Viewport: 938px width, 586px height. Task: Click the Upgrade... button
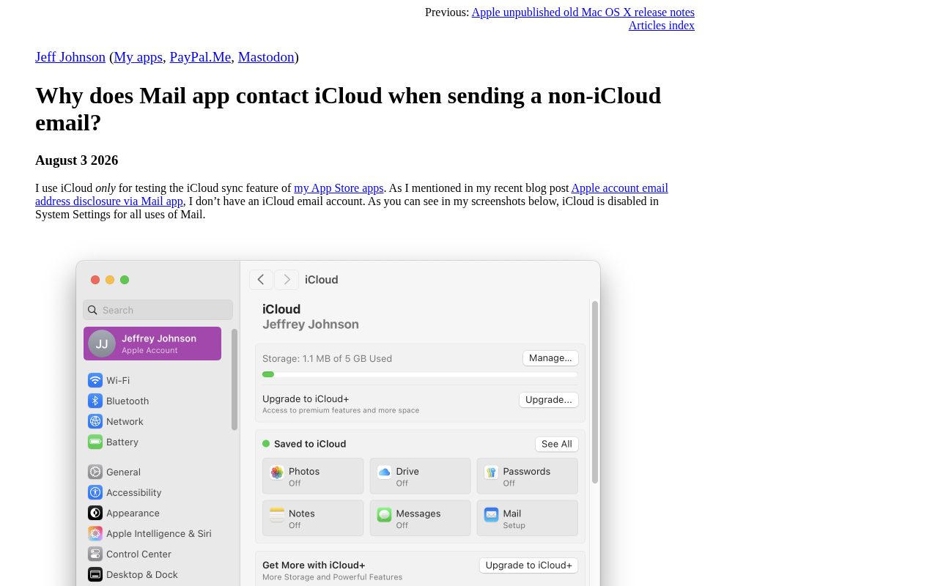click(x=549, y=400)
